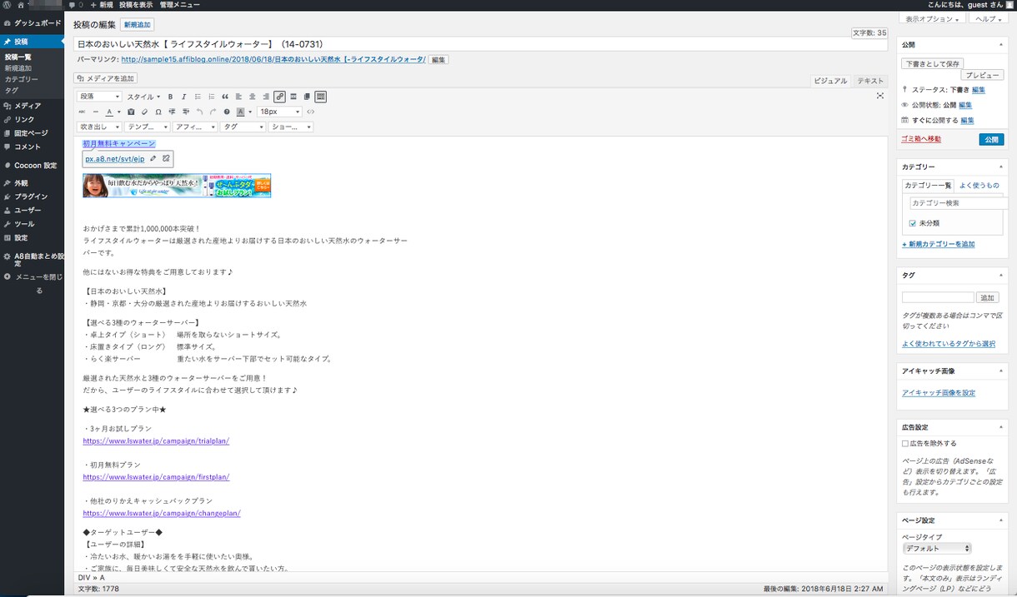This screenshot has height=597, width=1017.
Task: Click the post title input field
Action: tap(480, 44)
